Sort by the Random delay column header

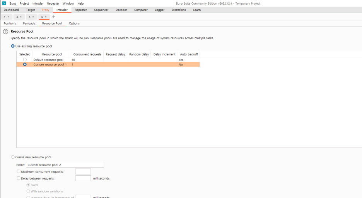139,54
